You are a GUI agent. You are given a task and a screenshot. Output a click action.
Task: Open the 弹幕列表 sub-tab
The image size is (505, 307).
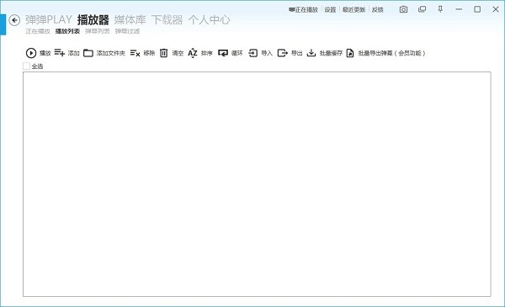98,31
